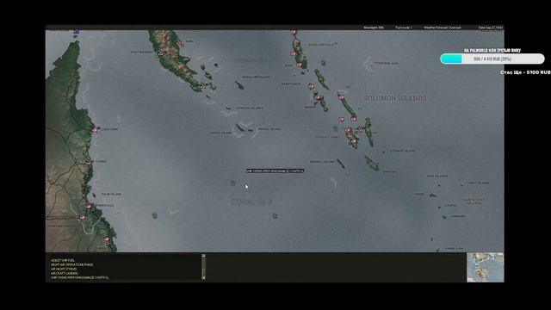
Task: Select the Port Moresby base marker
Action: pyautogui.click(x=161, y=53)
